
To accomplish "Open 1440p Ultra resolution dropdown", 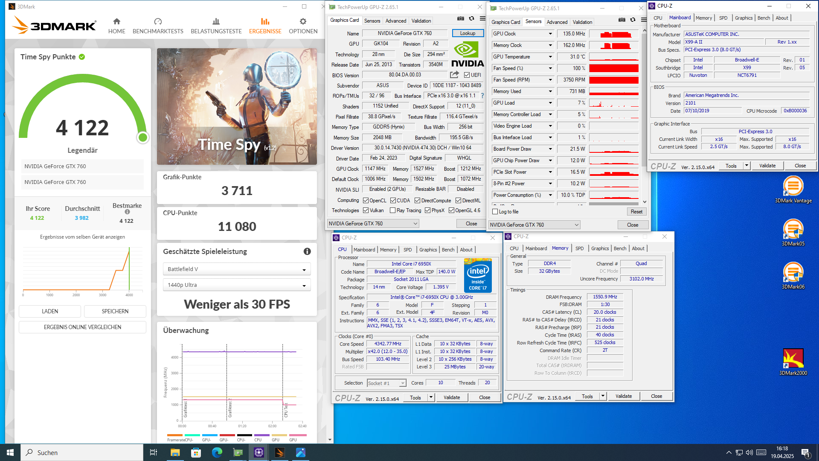I will (237, 285).
